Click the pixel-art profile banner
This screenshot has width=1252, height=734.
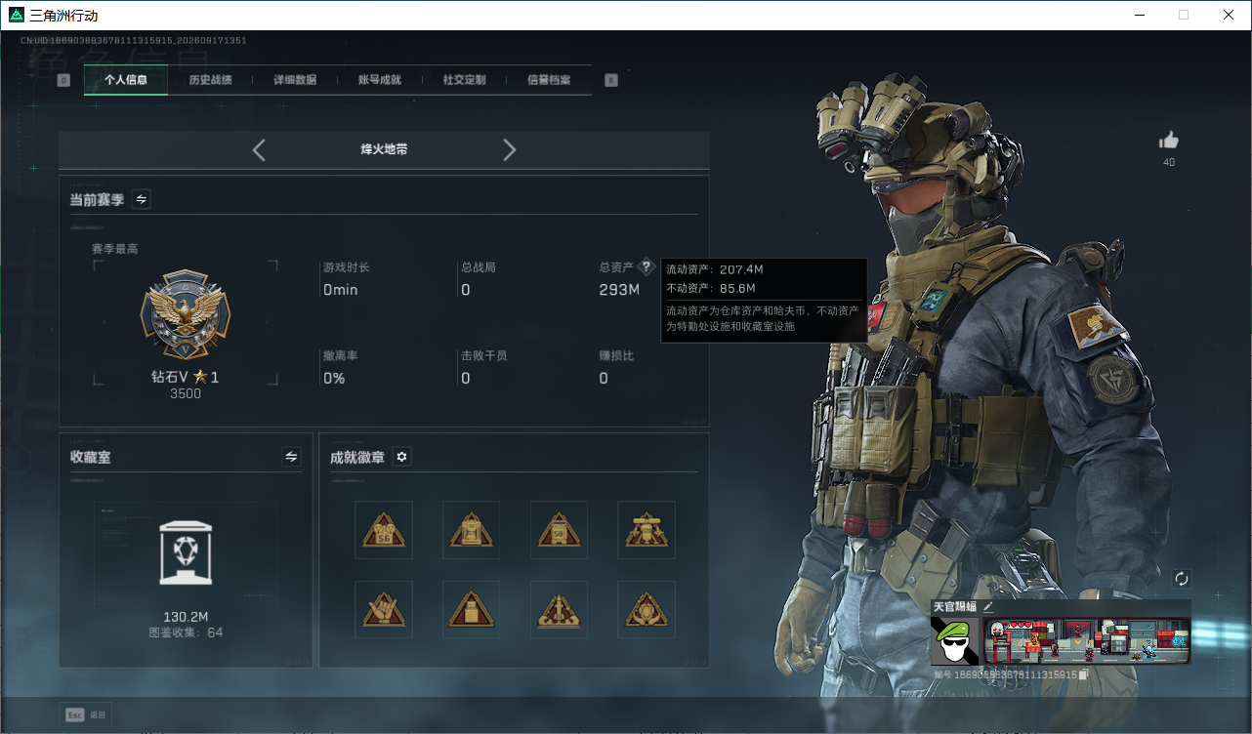[x=1086, y=640]
